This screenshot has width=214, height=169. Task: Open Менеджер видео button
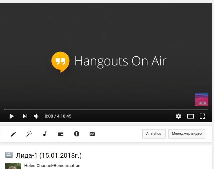[x=187, y=134]
